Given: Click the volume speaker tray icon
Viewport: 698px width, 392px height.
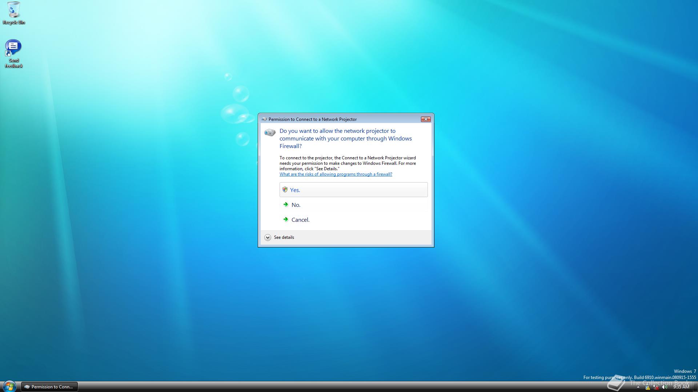Looking at the screenshot, I should coord(665,387).
